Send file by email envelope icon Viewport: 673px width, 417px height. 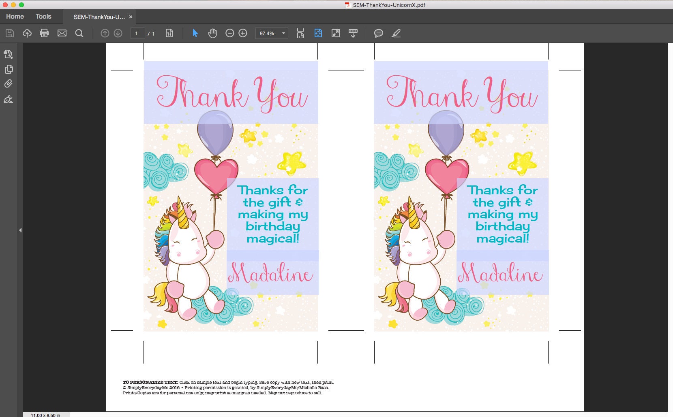62,33
